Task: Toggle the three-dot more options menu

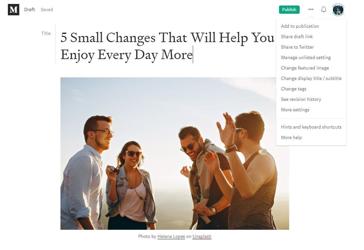Action: 311,9
